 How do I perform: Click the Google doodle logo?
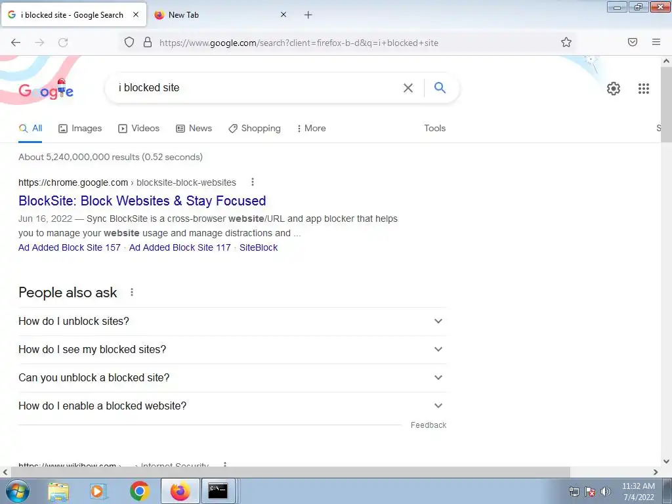coord(46,89)
